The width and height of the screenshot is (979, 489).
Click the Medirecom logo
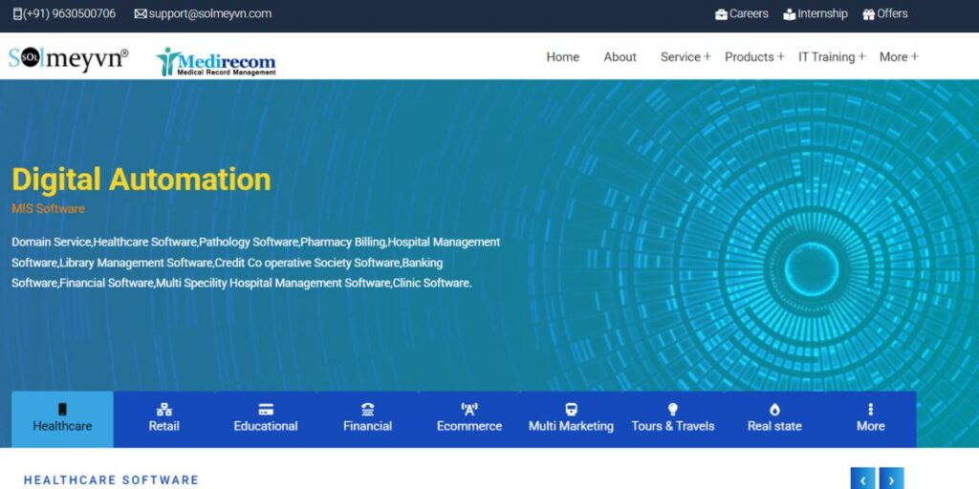click(x=216, y=61)
